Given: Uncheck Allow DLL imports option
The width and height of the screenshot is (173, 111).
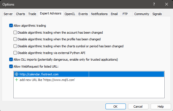Looking at the screenshot, I should click(11, 60).
